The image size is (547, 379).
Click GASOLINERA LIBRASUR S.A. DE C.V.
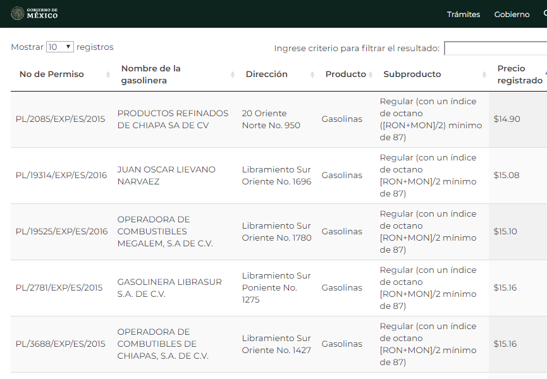(169, 288)
